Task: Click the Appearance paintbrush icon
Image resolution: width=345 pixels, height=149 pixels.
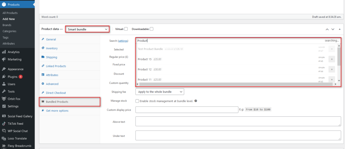Action: (x=4, y=69)
